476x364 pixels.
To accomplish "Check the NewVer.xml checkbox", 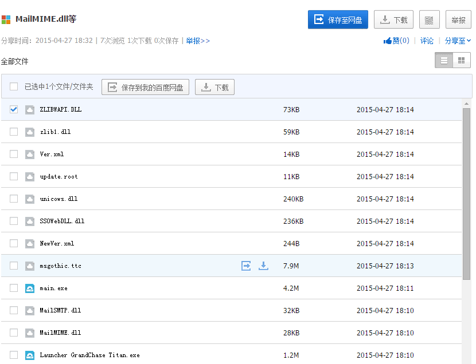I will (14, 243).
